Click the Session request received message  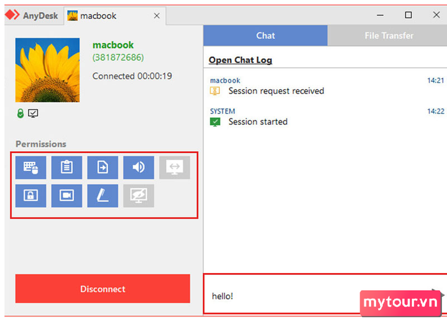point(277,91)
